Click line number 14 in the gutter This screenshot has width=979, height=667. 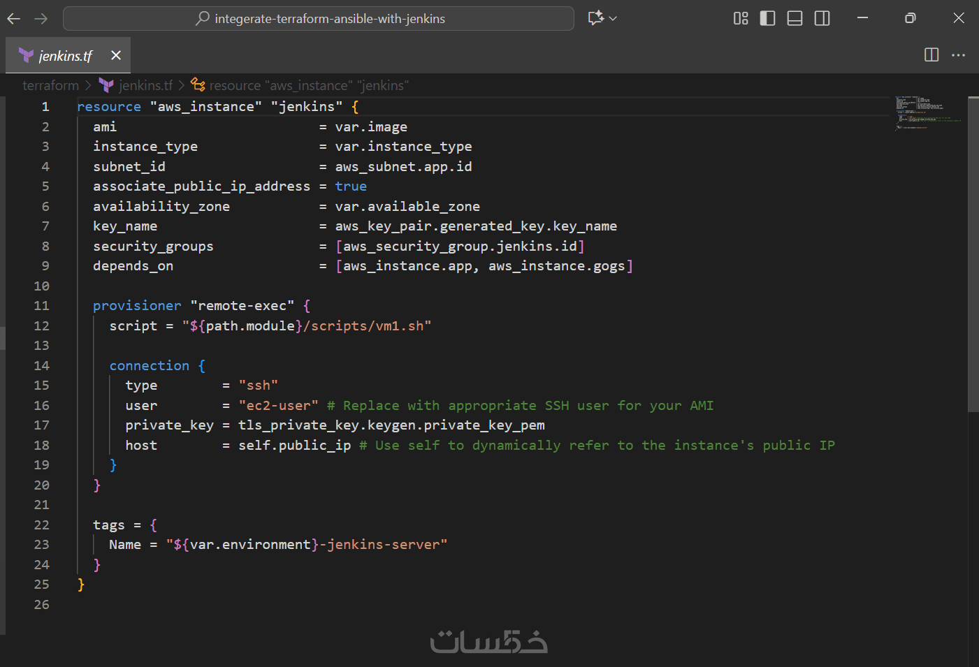pyautogui.click(x=41, y=366)
